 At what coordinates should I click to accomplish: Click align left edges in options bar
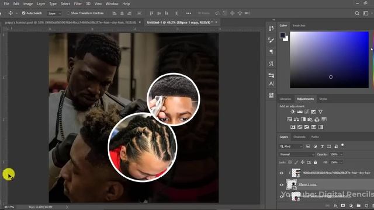pyautogui.click(x=115, y=13)
